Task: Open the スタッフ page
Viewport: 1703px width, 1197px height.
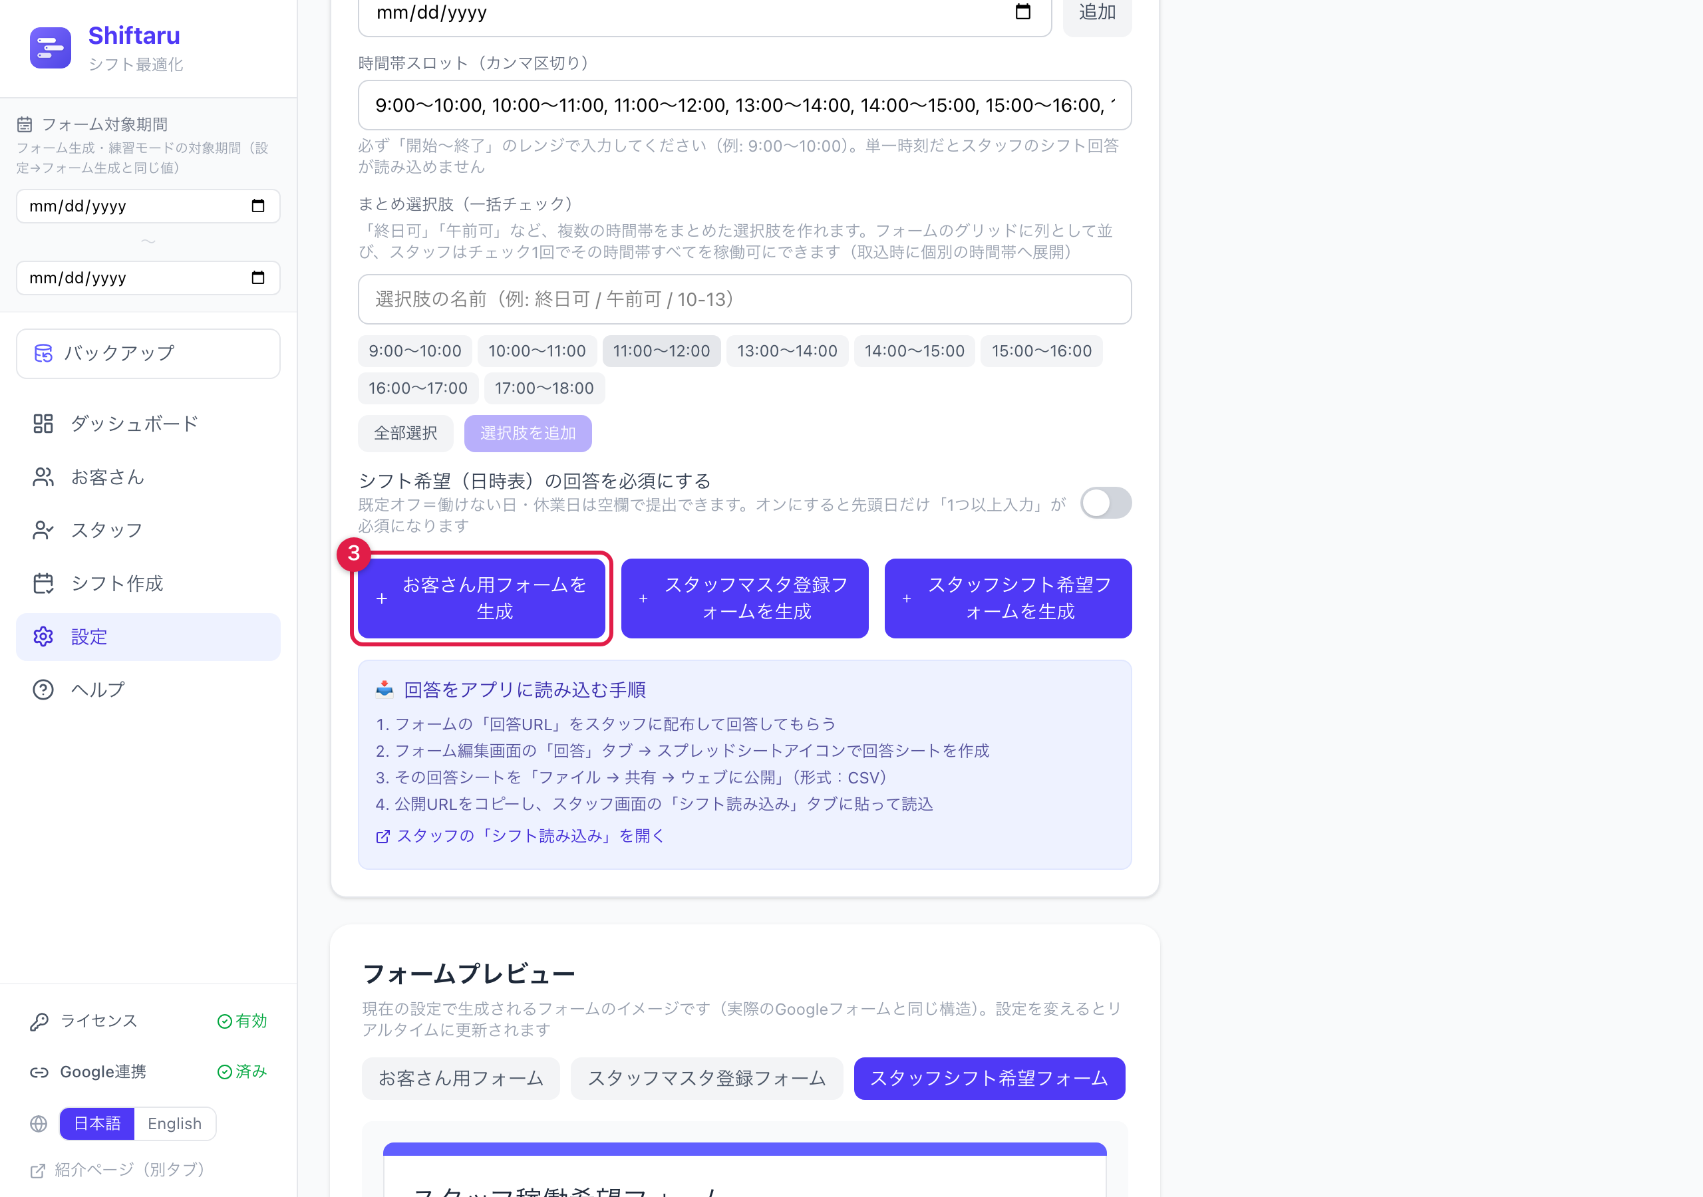Action: tap(148, 530)
